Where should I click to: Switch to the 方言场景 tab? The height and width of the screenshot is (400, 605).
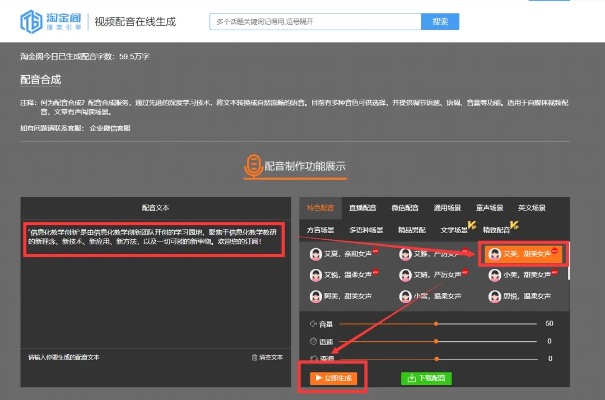coord(320,230)
